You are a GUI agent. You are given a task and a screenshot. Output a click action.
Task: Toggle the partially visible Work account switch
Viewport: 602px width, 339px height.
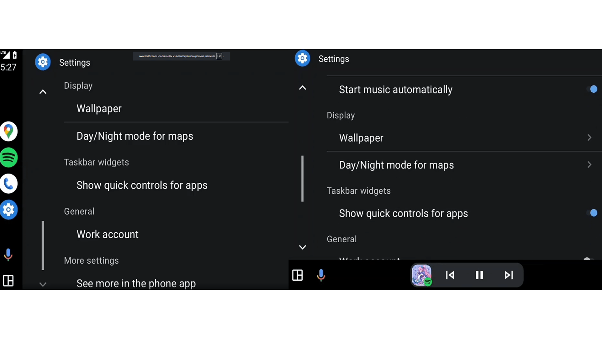click(x=588, y=259)
